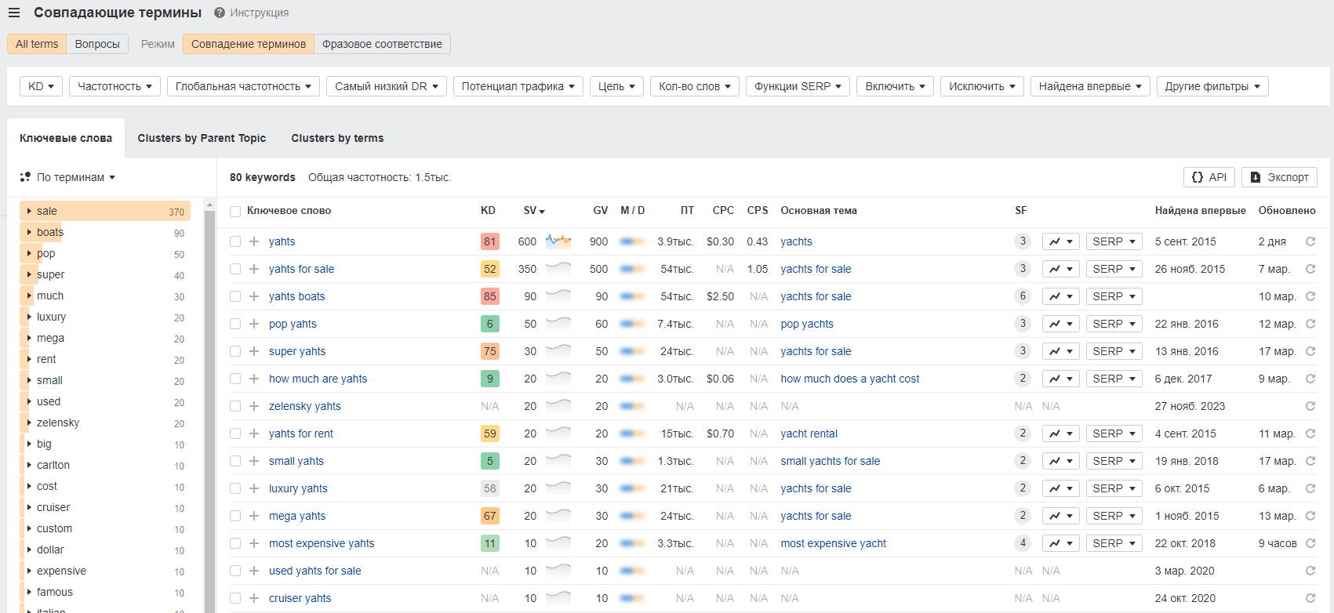1334x613 pixels.
Task: Open how much does a yacht cost link
Action: tap(850, 379)
